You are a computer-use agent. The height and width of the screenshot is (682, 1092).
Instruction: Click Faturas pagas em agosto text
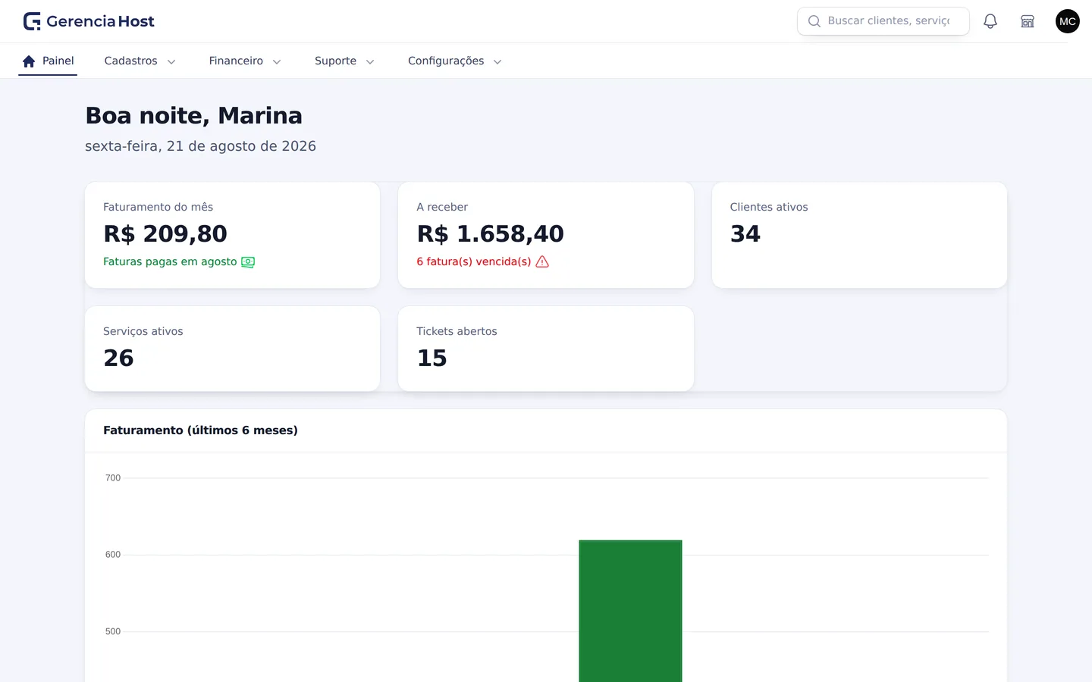point(170,261)
